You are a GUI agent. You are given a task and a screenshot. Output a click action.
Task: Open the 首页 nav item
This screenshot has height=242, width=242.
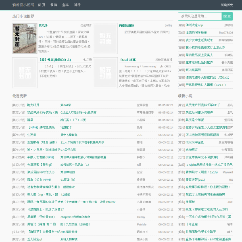click(42, 5)
